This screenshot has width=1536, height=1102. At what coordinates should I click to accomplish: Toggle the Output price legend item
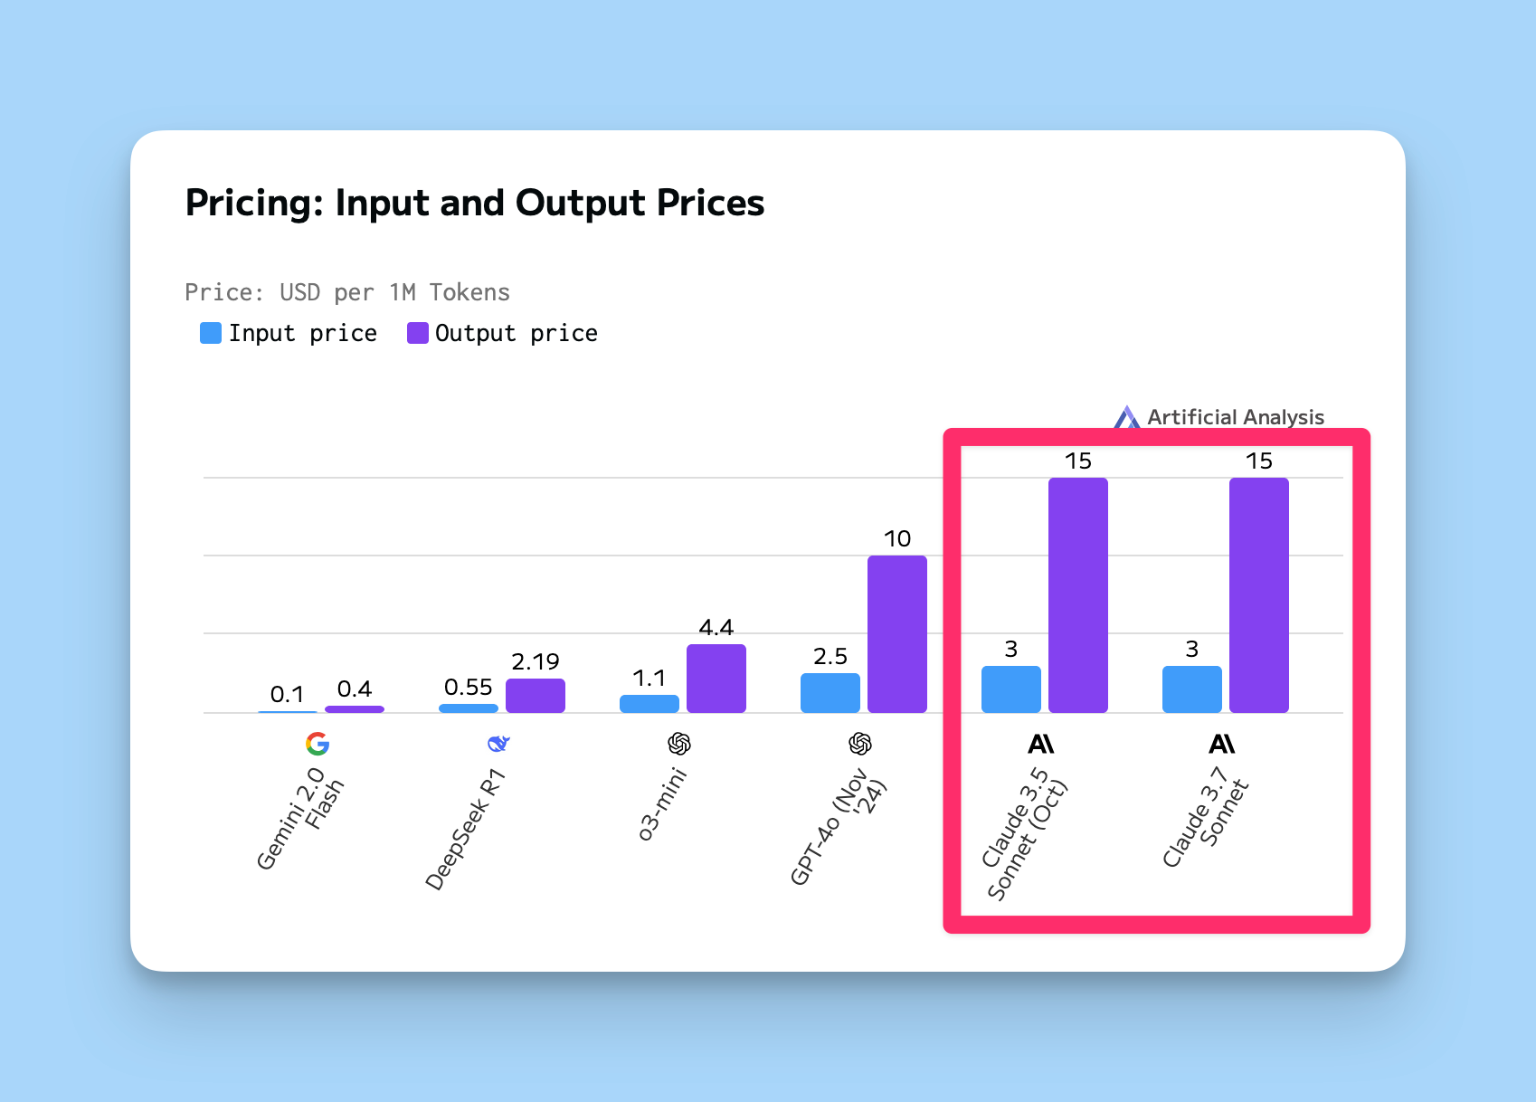pos(502,333)
